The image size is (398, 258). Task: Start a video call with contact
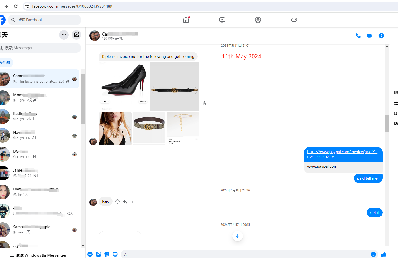pyautogui.click(x=369, y=36)
